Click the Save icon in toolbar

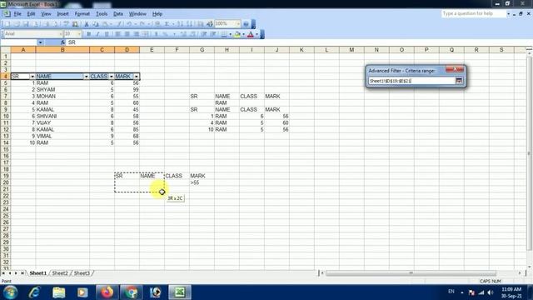[x=26, y=24]
